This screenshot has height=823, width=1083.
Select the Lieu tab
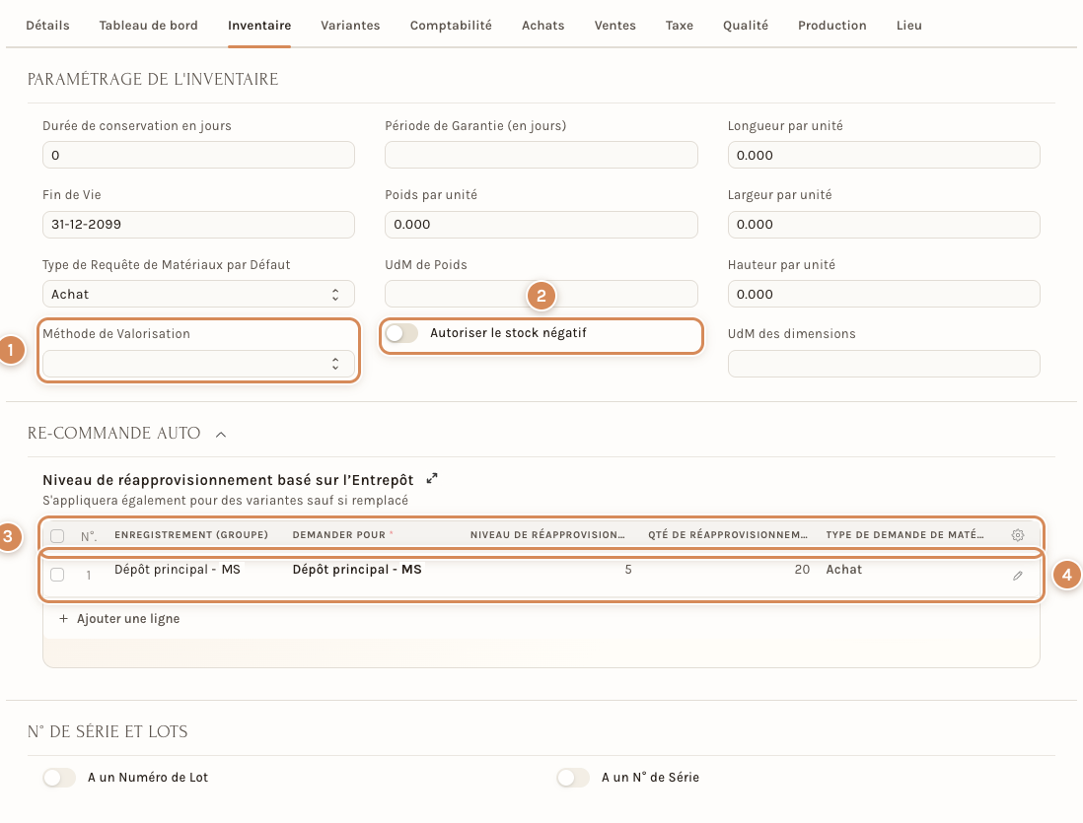909,26
